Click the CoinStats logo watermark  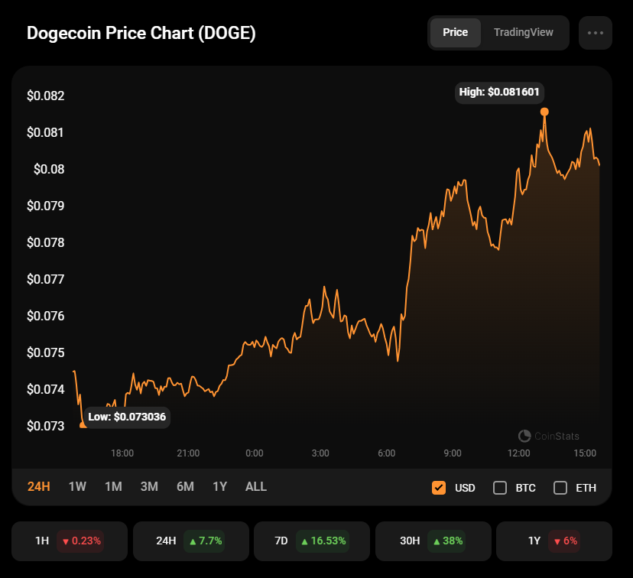548,436
